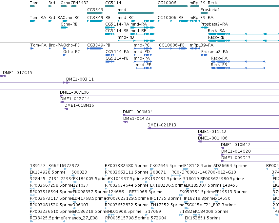Click EST CK02645.5prime
Screen dimensions: 279x223
coord(152,169)
